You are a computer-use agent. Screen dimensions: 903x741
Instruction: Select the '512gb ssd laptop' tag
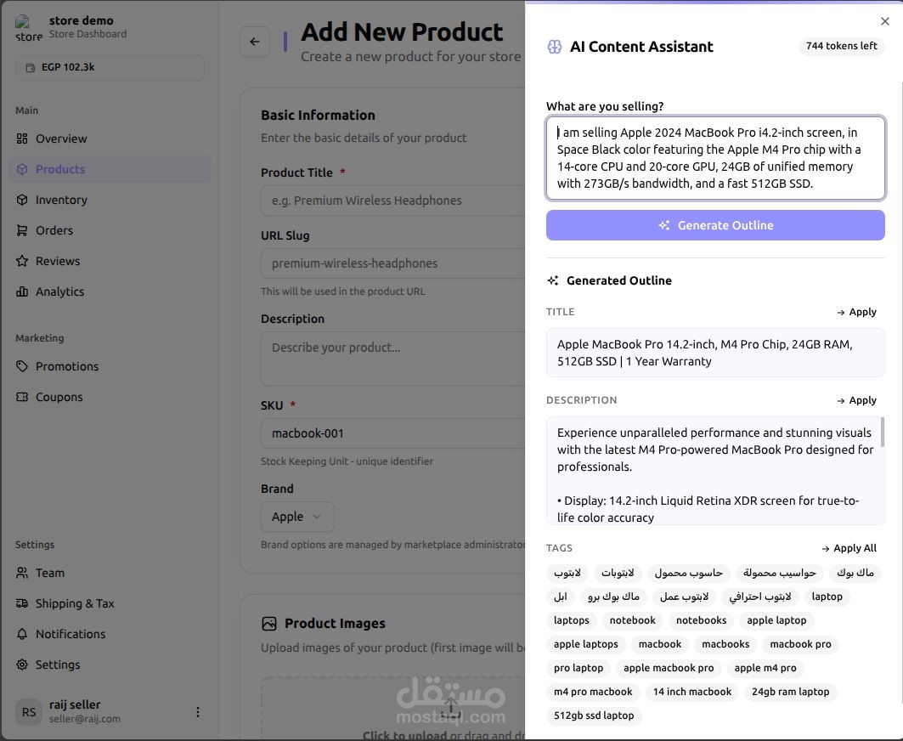[594, 715]
